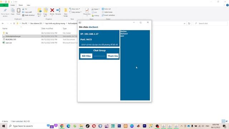Open Opera browser from the taskbar

(x=94, y=126)
